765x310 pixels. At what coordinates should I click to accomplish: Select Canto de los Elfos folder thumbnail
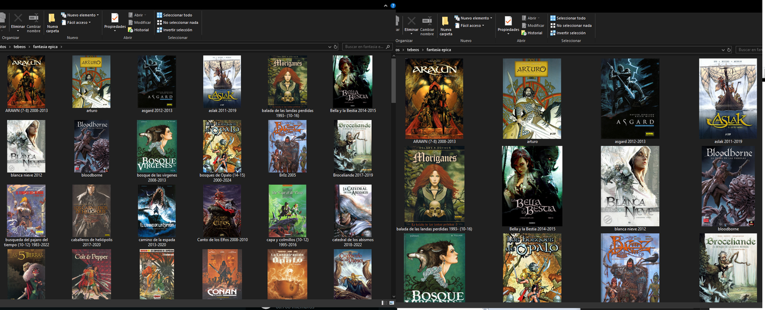point(222,210)
